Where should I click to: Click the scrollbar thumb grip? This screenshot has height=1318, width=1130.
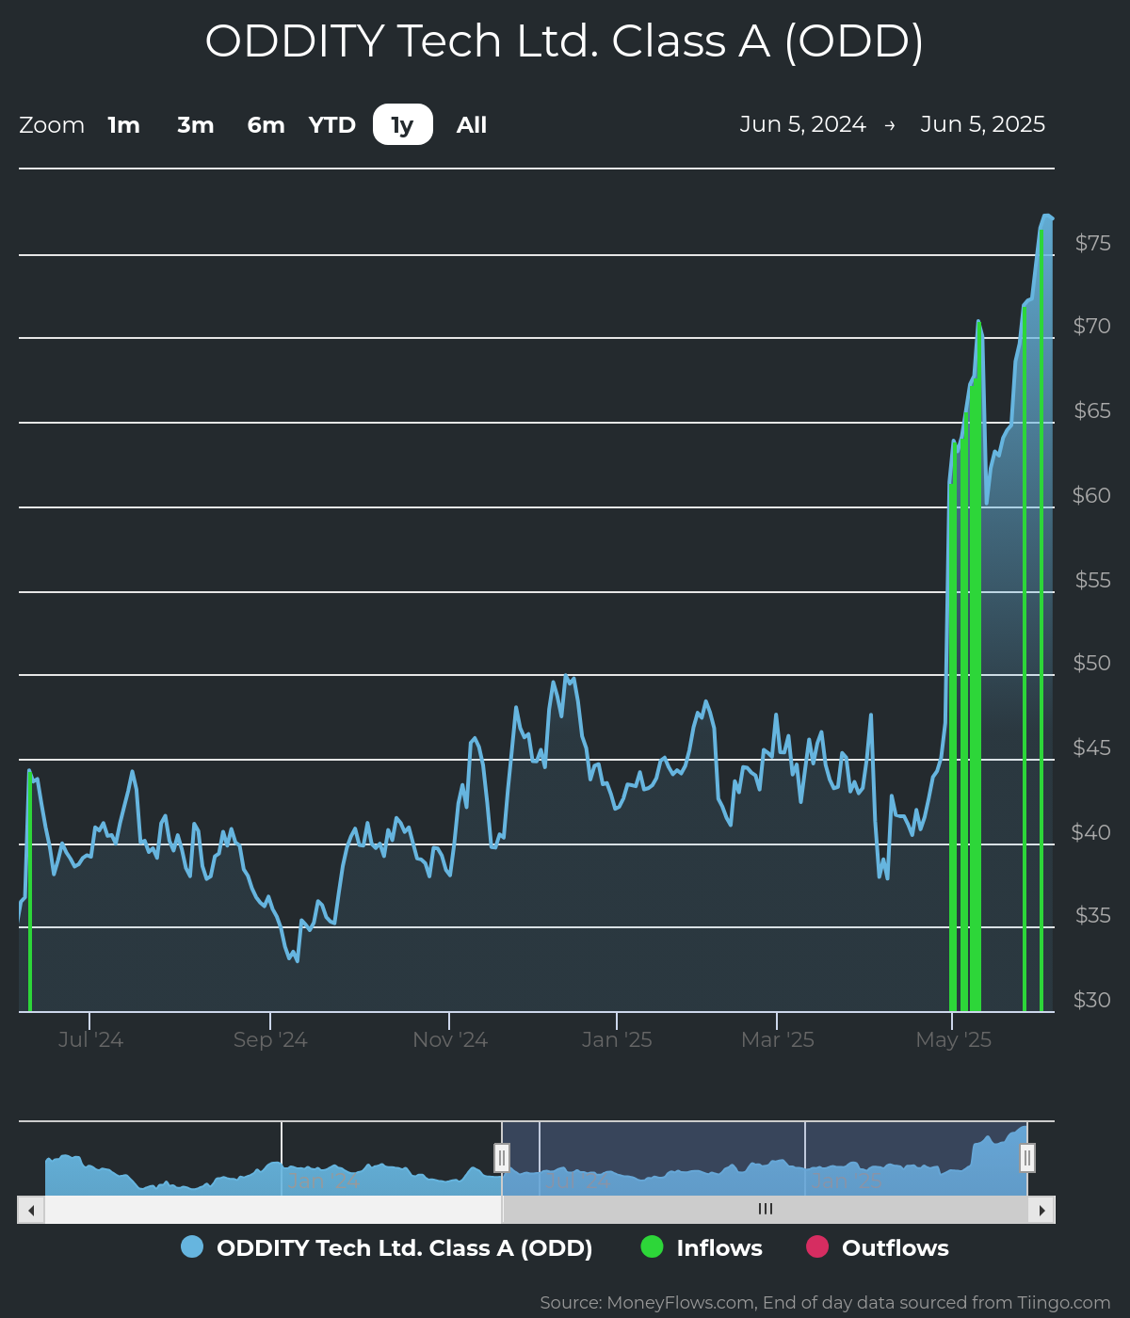(x=766, y=1210)
